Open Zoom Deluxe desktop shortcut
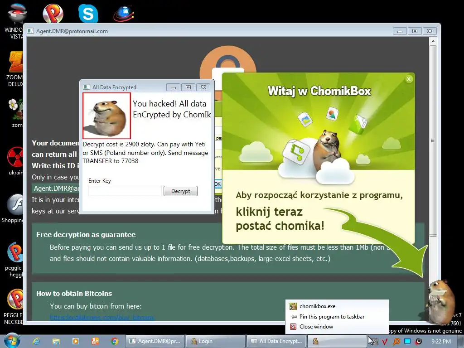 14,69
